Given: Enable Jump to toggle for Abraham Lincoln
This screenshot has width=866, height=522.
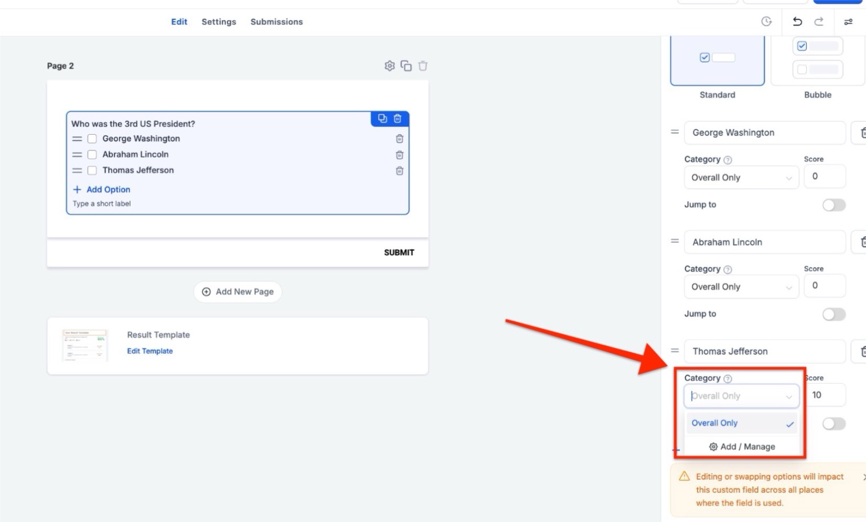Looking at the screenshot, I should click(x=833, y=314).
